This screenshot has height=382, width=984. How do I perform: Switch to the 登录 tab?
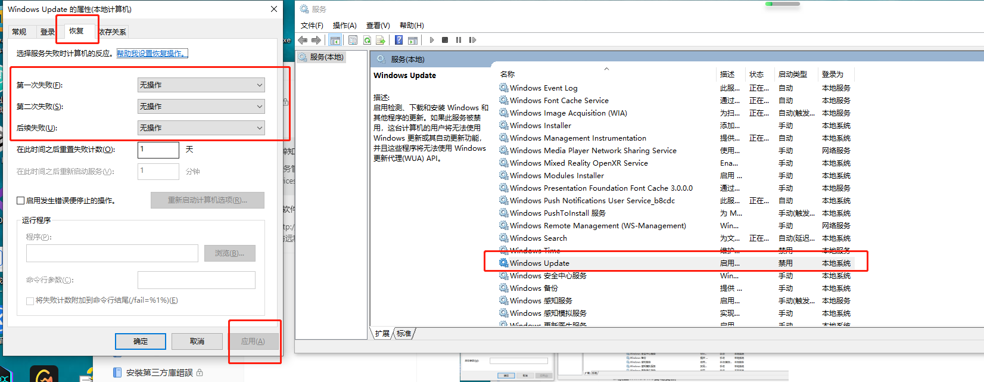(47, 32)
